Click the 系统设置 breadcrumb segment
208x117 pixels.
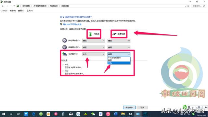coord(65,6)
